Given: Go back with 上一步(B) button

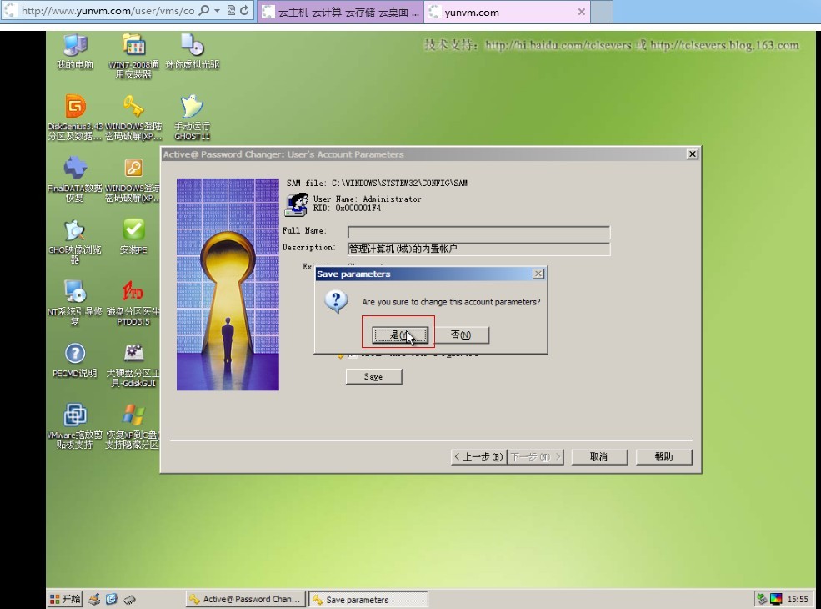Looking at the screenshot, I should (478, 457).
